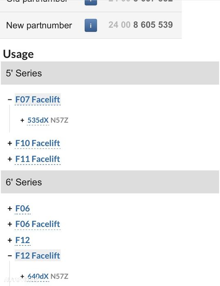This screenshot has width=220, height=286.
Task: Collapse the F12 Facelift node
Action: click(x=10, y=256)
